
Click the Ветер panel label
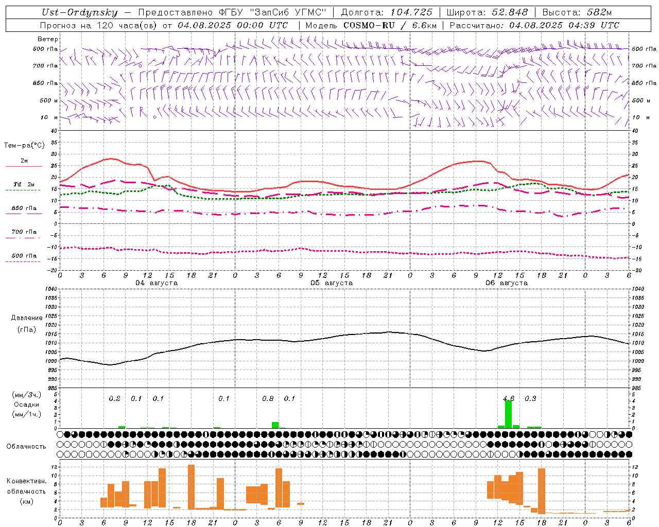[x=48, y=39]
